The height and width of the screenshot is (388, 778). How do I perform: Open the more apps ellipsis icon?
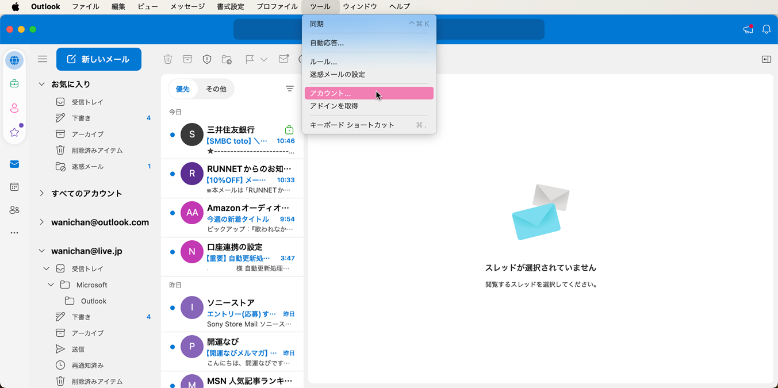point(14,233)
